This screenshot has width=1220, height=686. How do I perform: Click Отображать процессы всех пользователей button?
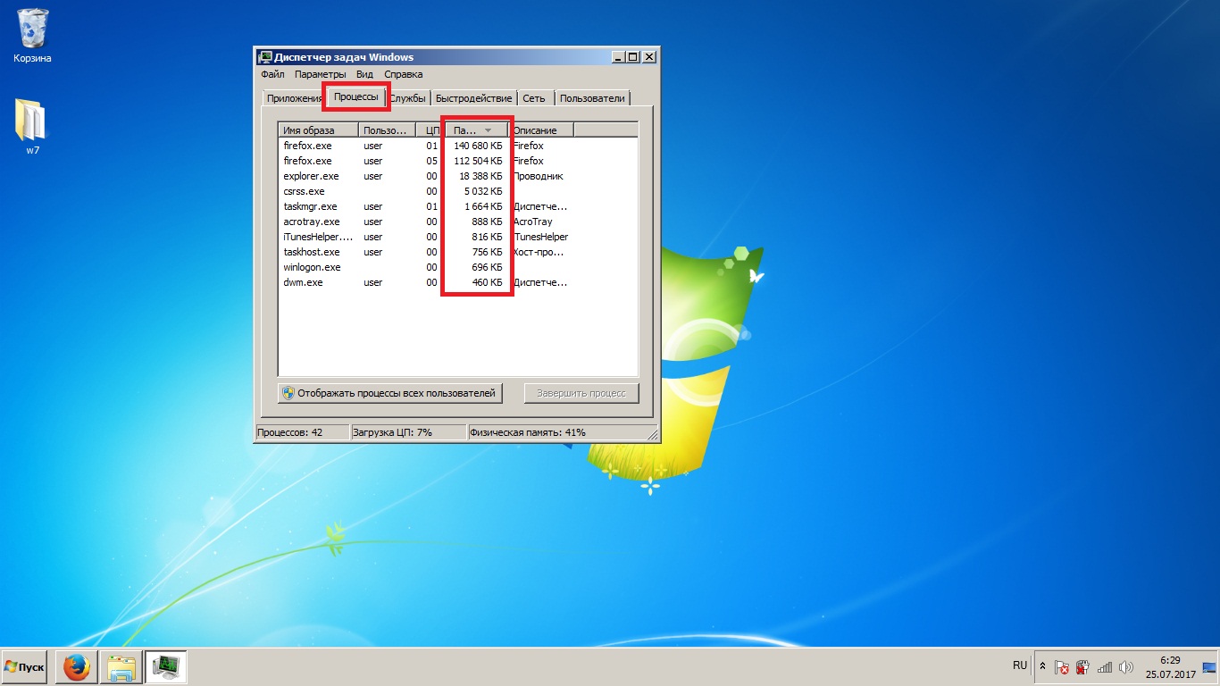point(390,393)
